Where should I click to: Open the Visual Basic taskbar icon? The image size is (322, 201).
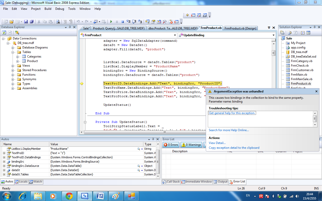[x=85, y=196]
